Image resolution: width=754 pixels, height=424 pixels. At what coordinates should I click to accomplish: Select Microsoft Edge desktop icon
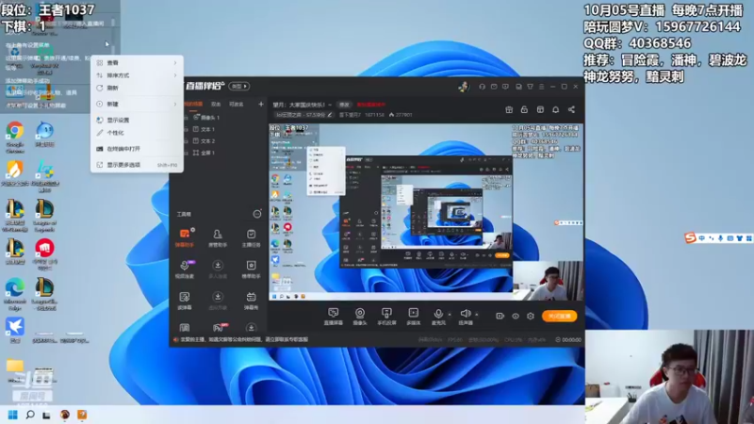15,294
